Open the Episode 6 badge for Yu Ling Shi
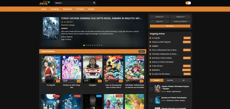This screenshot has height=109, width=230. [x=187, y=38]
